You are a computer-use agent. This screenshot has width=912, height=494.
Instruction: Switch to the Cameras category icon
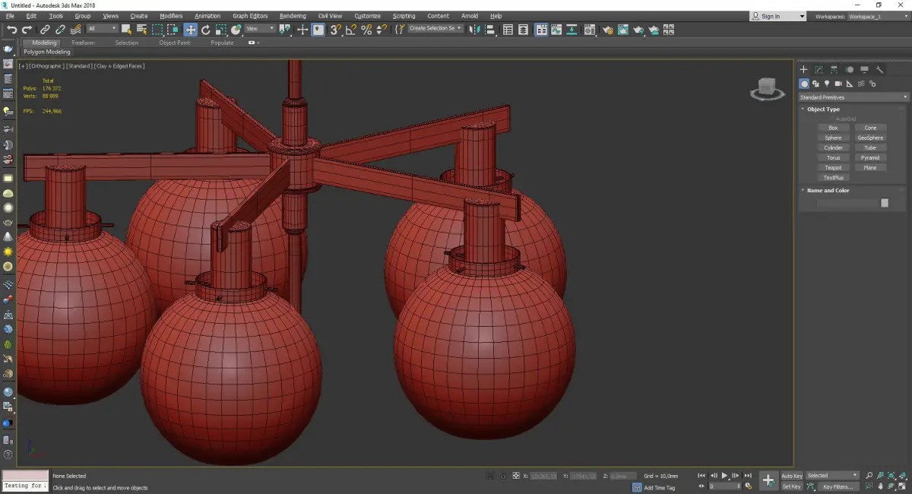838,84
